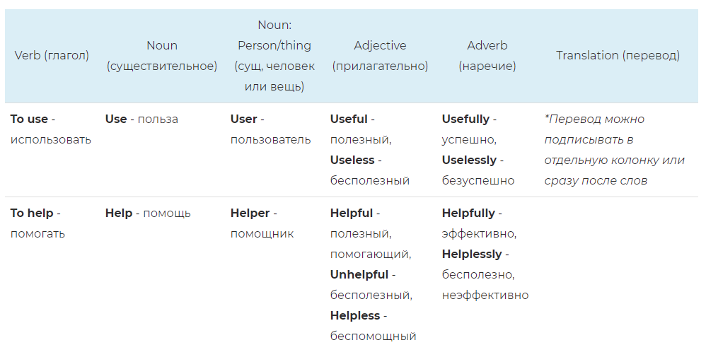Select the adverb "Uselessly"
The height and width of the screenshot is (357, 706).
click(469, 160)
